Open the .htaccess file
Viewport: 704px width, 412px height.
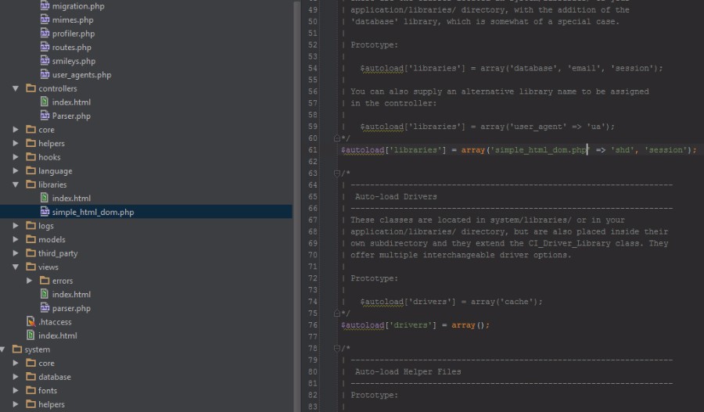coord(55,322)
